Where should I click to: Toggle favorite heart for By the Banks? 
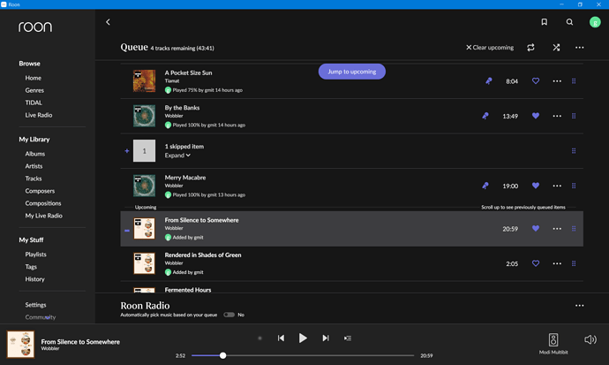click(536, 116)
